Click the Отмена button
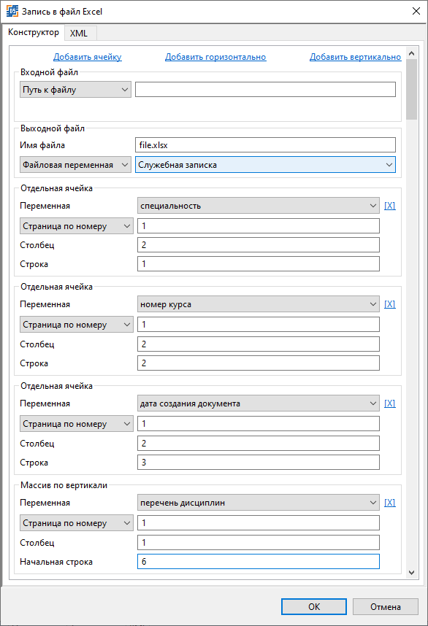 click(x=385, y=606)
